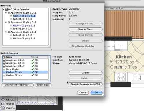Select the Arc/Circle tool icon
The width and height of the screenshot is (144, 111).
[x=3, y=100]
